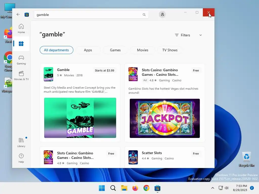
Task: Click the 2018 year on Gamble card
Action: click(x=79, y=75)
